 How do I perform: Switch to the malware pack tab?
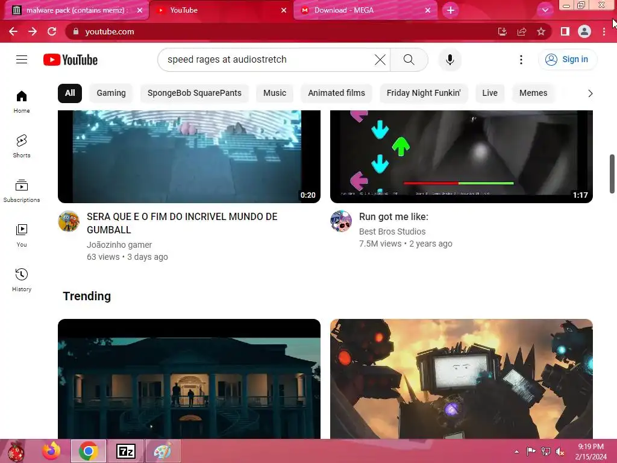point(75,10)
